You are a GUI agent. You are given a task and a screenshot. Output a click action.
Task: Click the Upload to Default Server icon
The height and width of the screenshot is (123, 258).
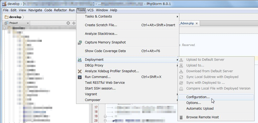[181, 60]
